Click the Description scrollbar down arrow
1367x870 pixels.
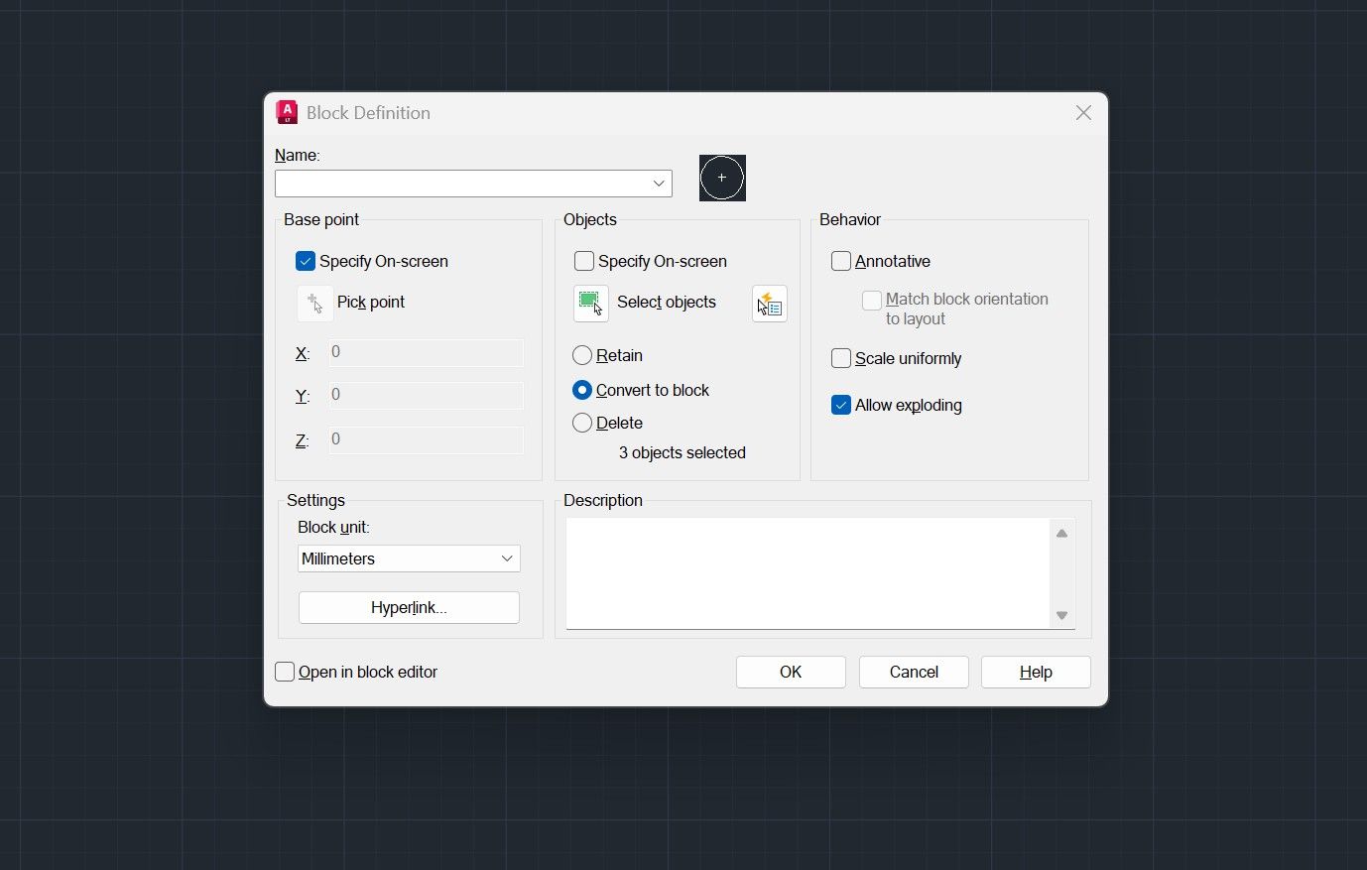pyautogui.click(x=1061, y=615)
